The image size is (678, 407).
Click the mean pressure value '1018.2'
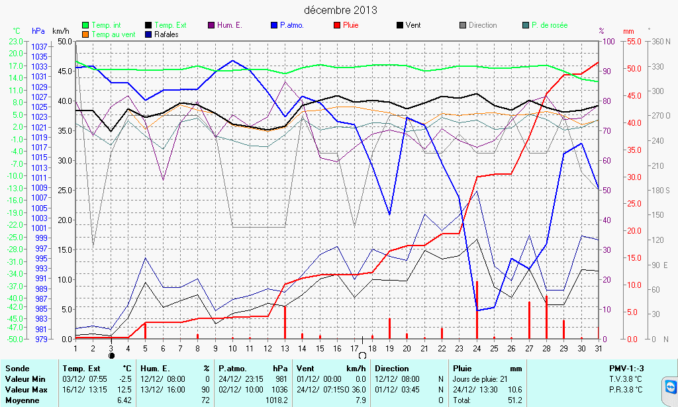(x=277, y=400)
